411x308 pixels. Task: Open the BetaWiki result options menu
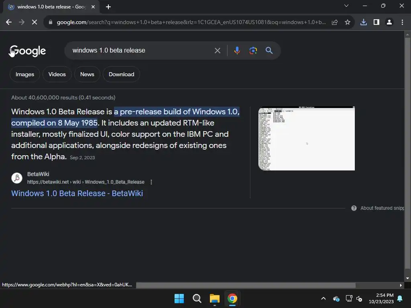point(151,182)
